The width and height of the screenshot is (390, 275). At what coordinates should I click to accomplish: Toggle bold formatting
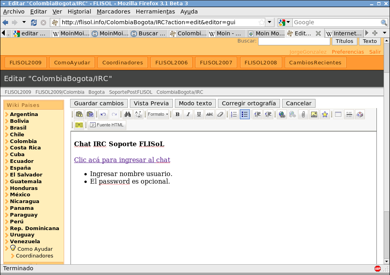click(x=178, y=114)
